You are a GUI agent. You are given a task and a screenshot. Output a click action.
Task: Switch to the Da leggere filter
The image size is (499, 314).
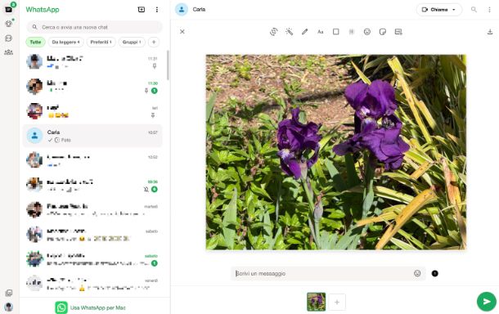(x=65, y=42)
